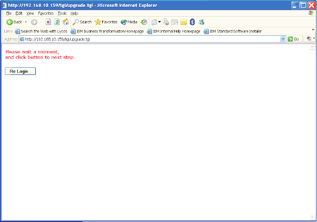317x222 pixels.
Task: Minimize the Internet Explorer window
Action: pyautogui.click(x=295, y=5)
